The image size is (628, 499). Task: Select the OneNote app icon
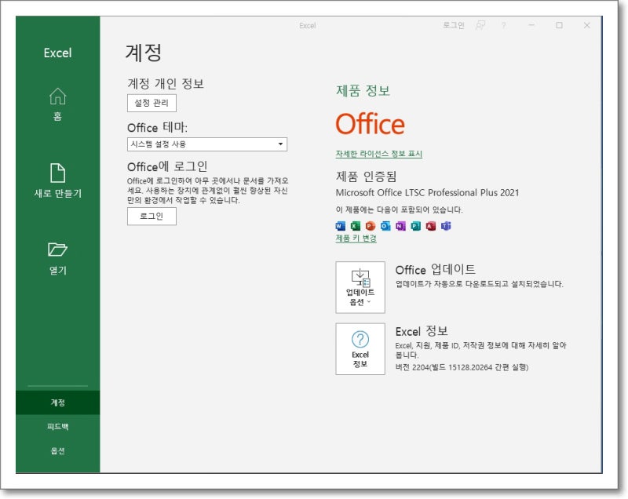tap(400, 226)
